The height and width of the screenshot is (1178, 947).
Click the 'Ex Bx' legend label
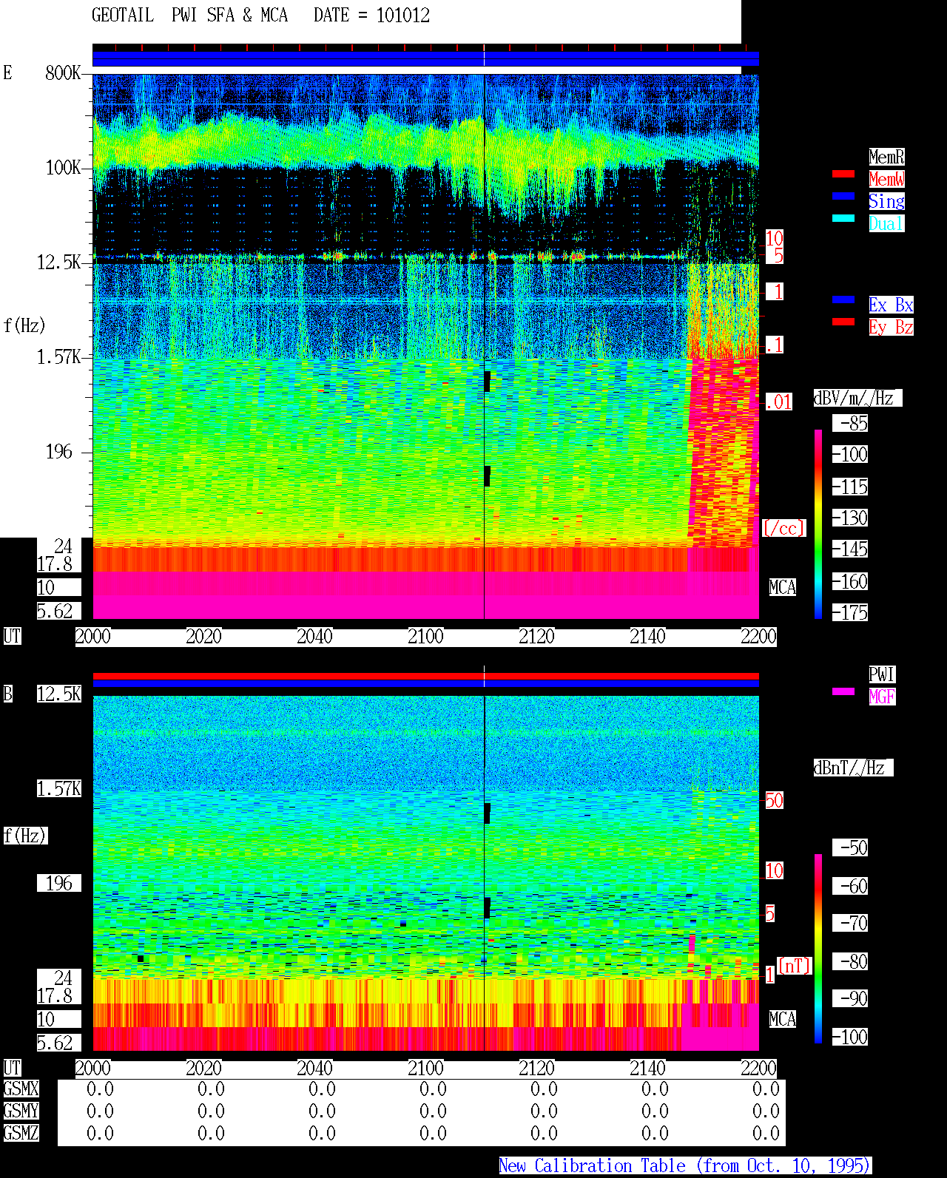click(x=891, y=305)
